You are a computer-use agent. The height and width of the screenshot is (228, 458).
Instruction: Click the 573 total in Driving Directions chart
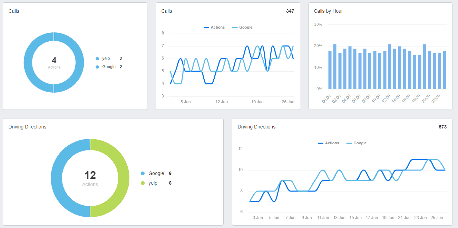click(444, 127)
